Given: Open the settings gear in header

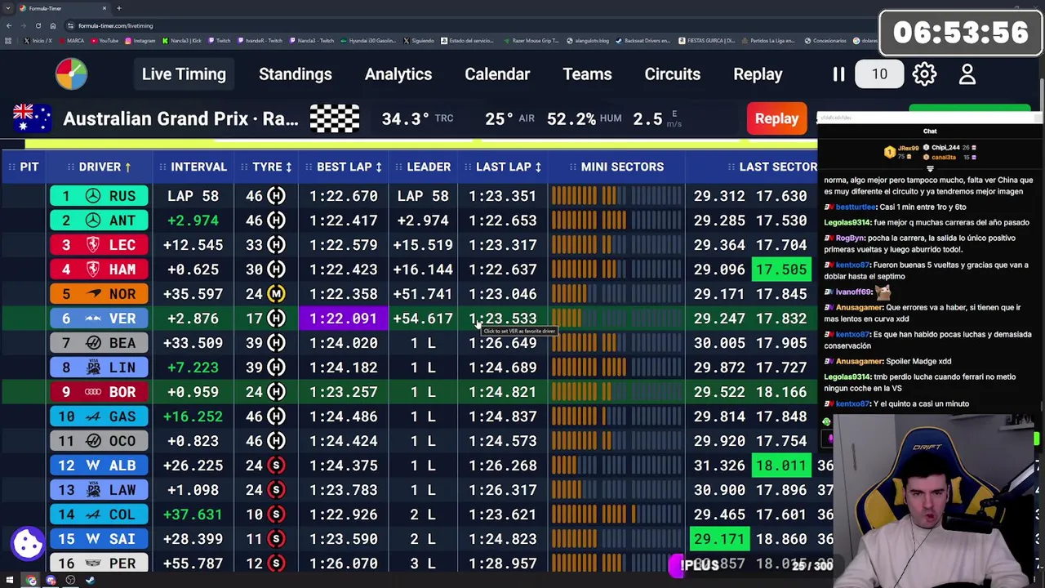Looking at the screenshot, I should pos(924,74).
